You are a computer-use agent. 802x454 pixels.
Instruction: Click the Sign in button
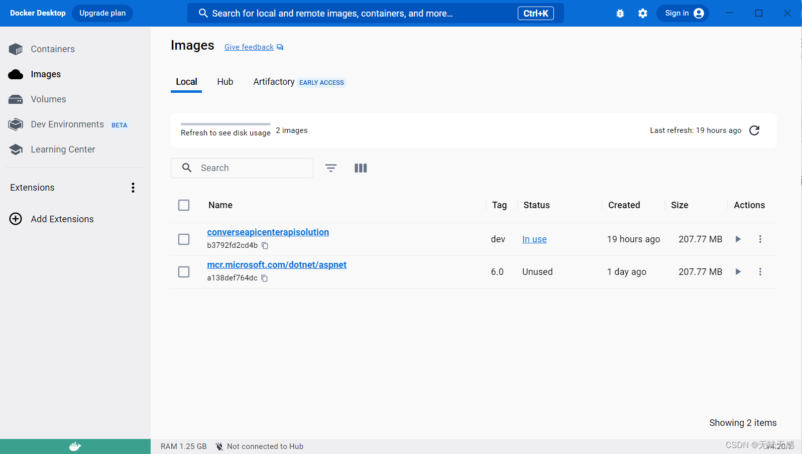point(683,13)
